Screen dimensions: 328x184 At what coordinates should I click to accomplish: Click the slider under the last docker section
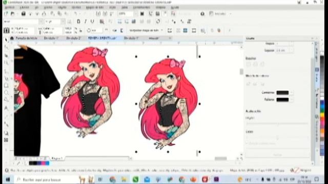click(x=277, y=137)
